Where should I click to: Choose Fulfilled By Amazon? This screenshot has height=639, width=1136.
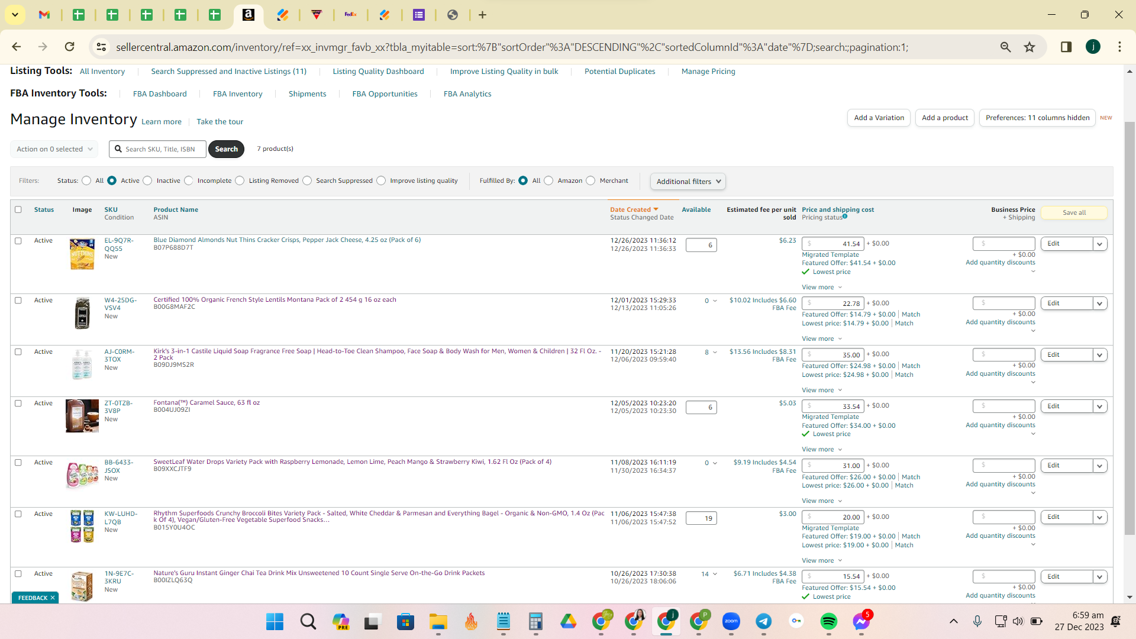point(548,180)
